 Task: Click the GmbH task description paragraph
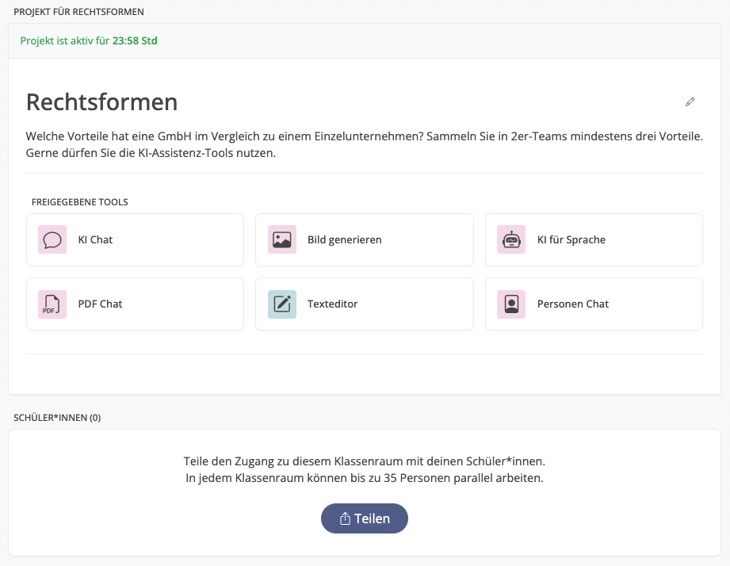[364, 144]
